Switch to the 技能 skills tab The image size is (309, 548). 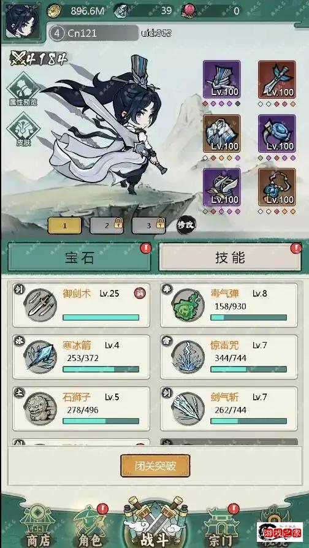pyautogui.click(x=230, y=257)
